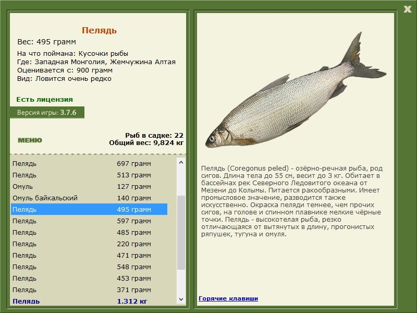Click the list scrollbar down arrow
This screenshot has height=313, width=417.
pyautogui.click(x=181, y=299)
